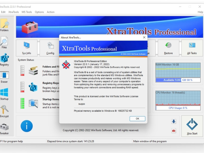The image size is (204, 153).
Task: Click the blue download arrow icon
Action: (174, 122)
